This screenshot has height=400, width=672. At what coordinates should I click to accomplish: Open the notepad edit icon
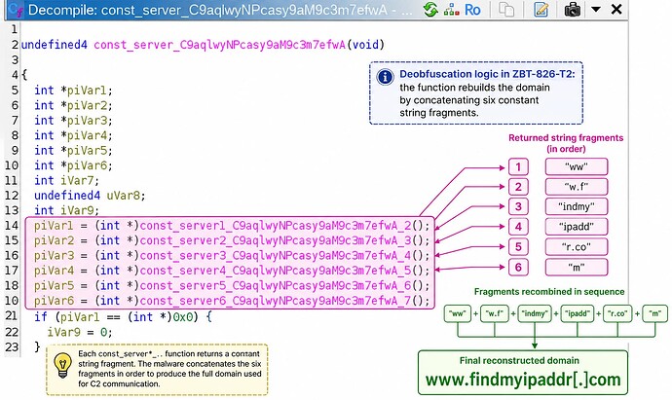(x=541, y=10)
